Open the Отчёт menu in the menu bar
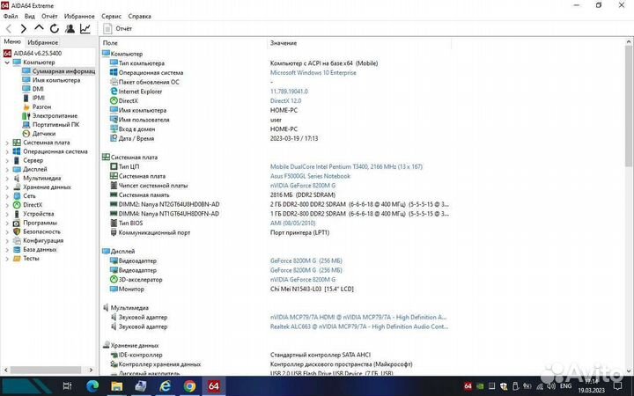This screenshot has width=634, height=396. [49, 16]
